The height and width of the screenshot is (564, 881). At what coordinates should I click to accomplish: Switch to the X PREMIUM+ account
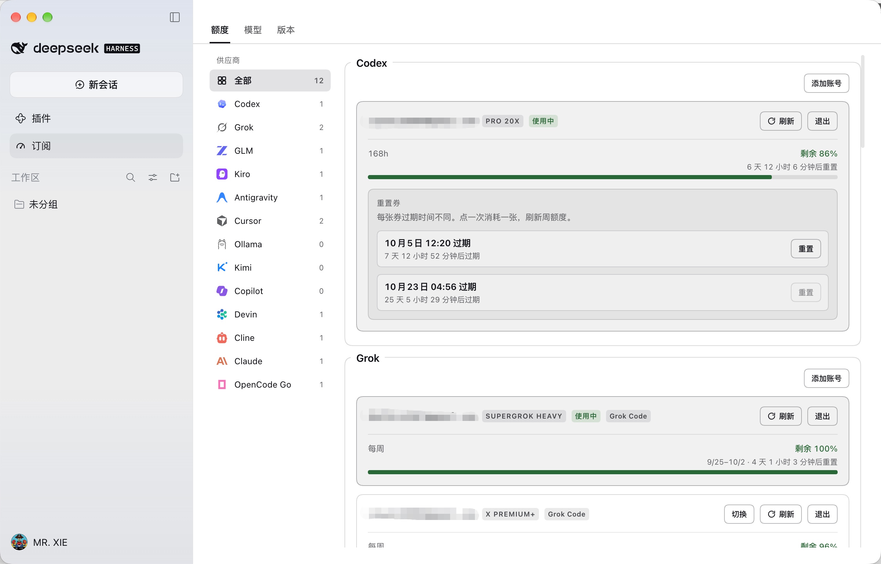tap(739, 514)
